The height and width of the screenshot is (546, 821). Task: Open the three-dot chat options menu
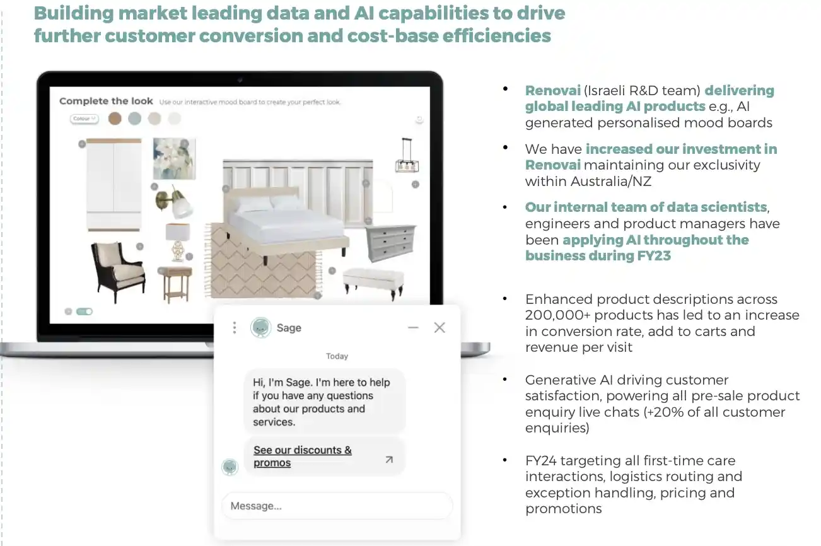[x=235, y=328]
